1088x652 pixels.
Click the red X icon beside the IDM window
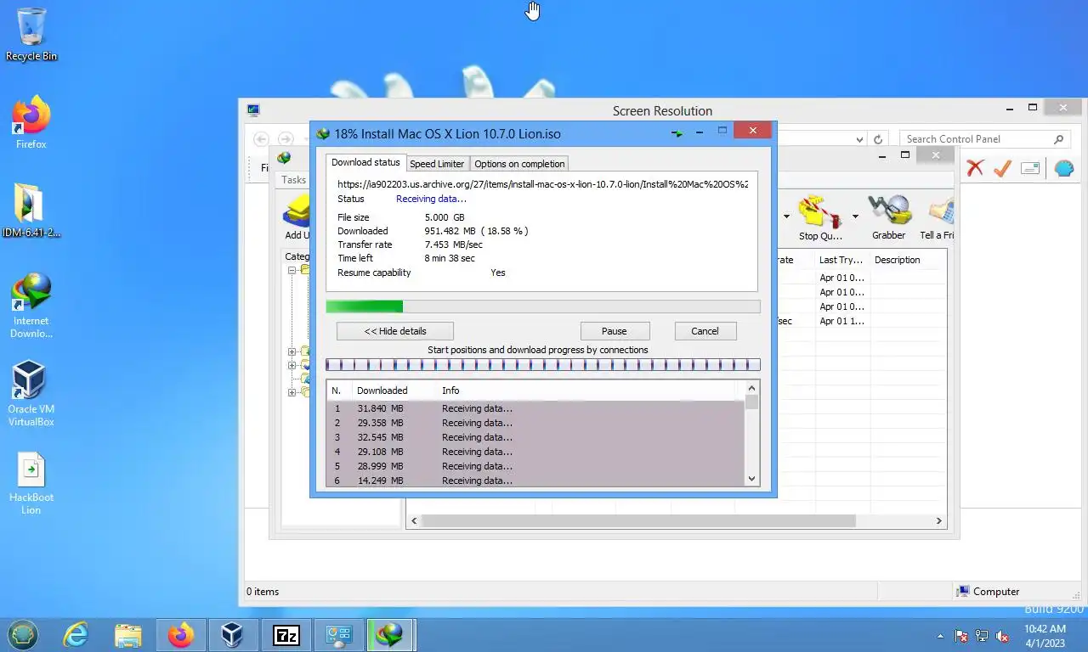975,168
